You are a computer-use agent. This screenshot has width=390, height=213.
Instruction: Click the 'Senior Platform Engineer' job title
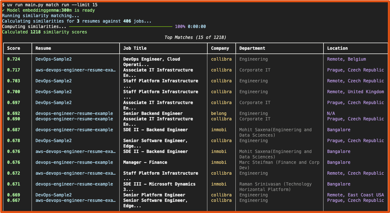[x=154, y=195]
